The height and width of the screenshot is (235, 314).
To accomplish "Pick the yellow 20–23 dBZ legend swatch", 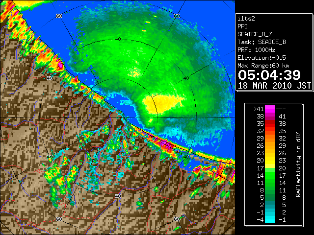I will (270, 161).
